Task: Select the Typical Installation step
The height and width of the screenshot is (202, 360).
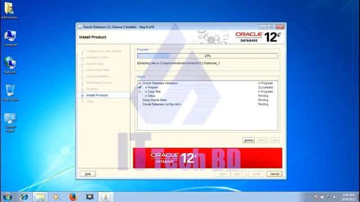Action: point(98,76)
